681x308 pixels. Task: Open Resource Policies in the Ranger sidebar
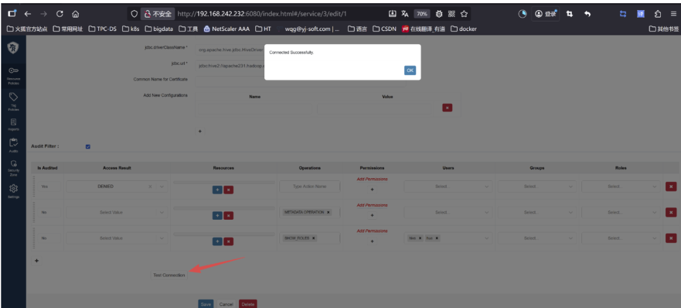[x=13, y=75]
